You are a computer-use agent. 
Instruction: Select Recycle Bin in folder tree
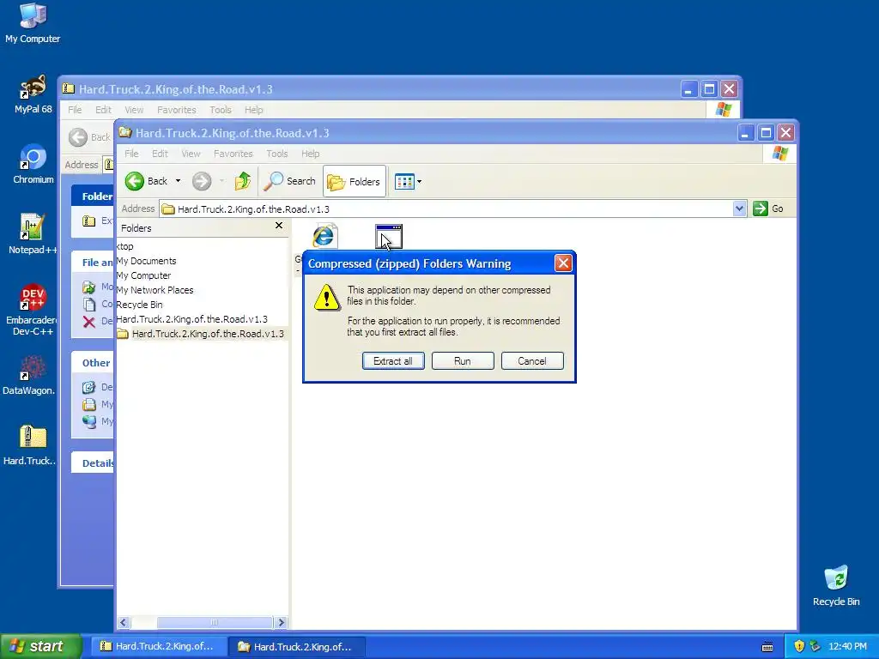(x=140, y=305)
